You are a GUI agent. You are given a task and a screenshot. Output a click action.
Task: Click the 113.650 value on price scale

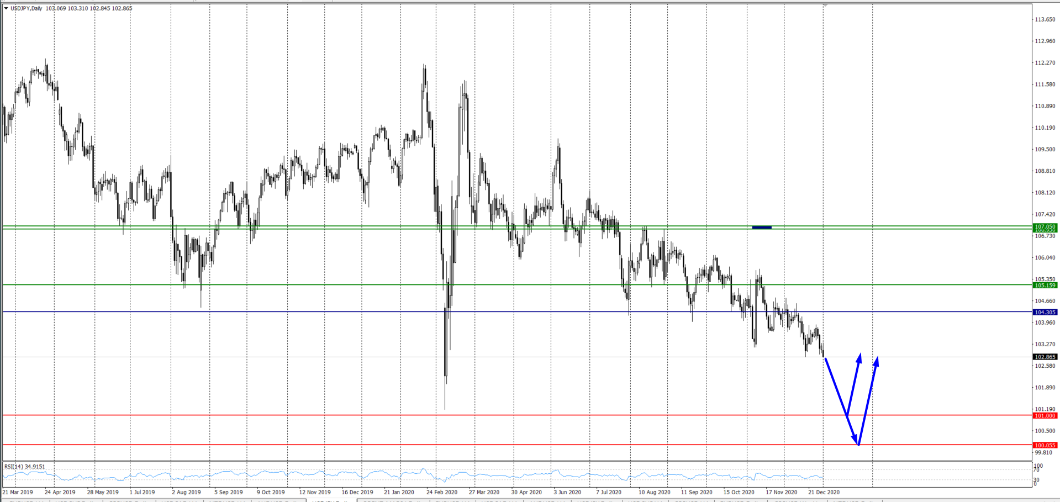[x=1045, y=19]
